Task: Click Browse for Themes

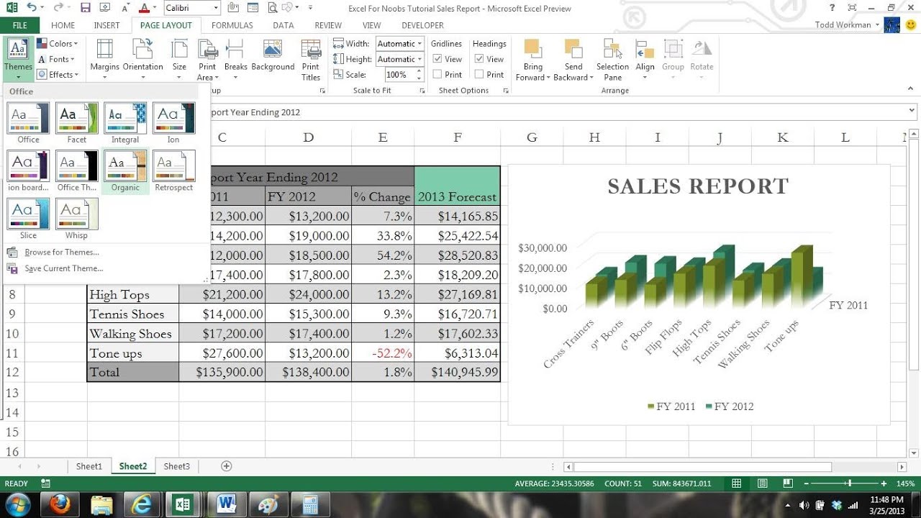Action: point(62,253)
